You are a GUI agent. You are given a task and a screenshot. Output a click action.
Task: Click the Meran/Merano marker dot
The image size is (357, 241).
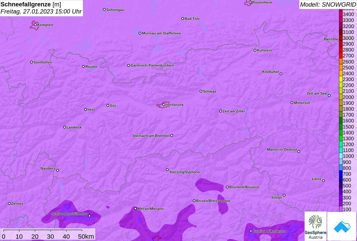coord(135,209)
